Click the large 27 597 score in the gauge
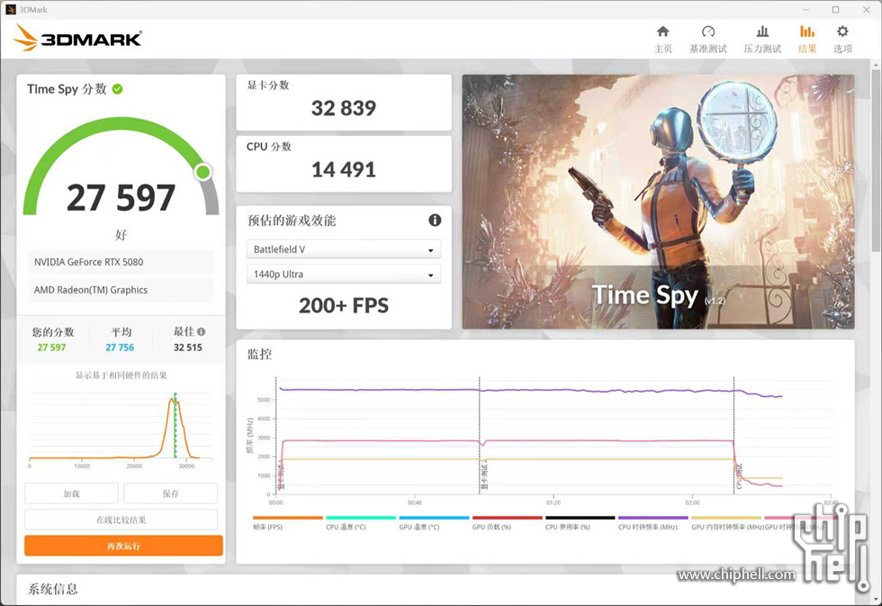 [x=121, y=197]
